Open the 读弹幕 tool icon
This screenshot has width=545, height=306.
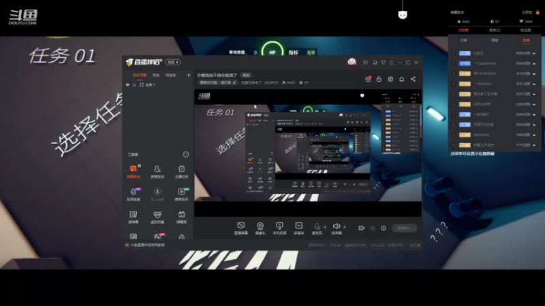click(x=133, y=217)
